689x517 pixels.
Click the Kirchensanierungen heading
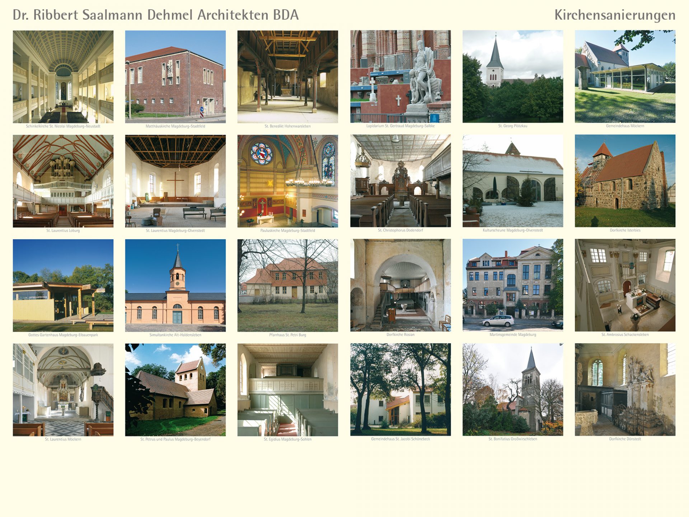point(615,15)
